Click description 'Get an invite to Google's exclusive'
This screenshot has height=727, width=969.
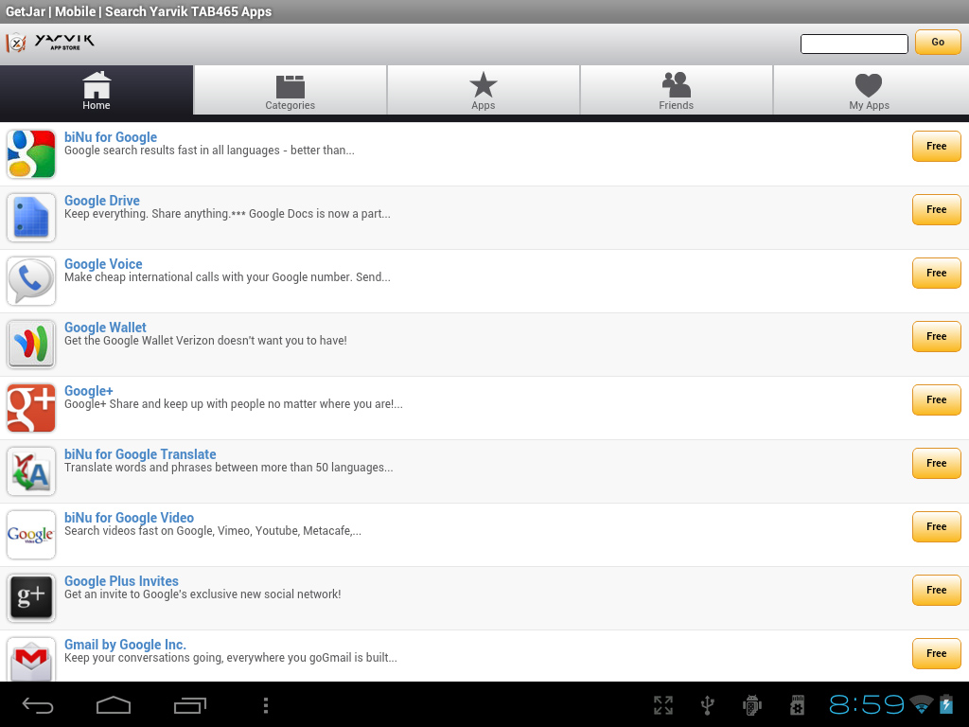pyautogui.click(x=203, y=594)
